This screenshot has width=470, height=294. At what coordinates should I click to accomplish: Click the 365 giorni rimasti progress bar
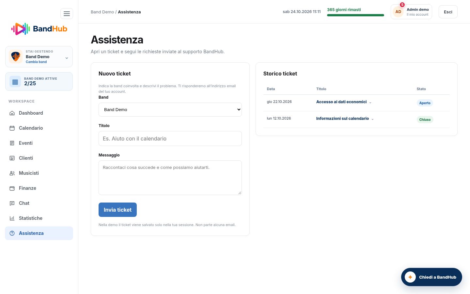[355, 15]
